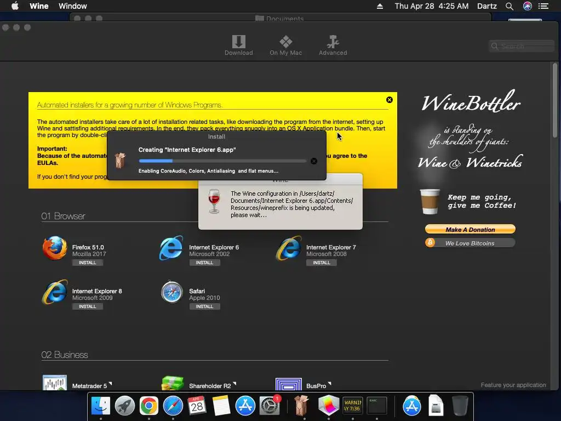This screenshot has width=561, height=421.
Task: Click the Wine glass icon in dialog
Action: click(x=214, y=202)
